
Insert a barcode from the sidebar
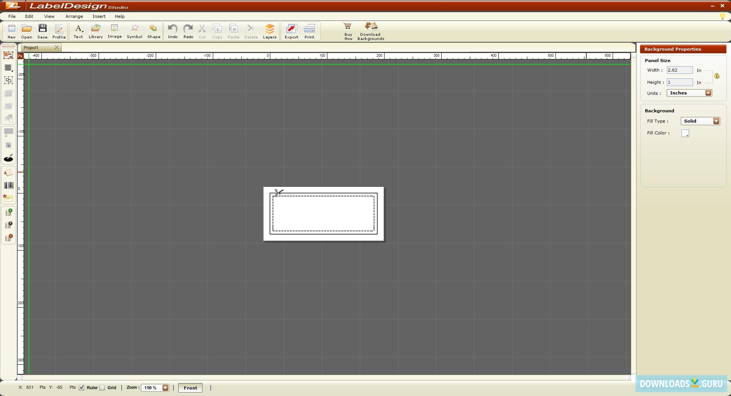[8, 185]
